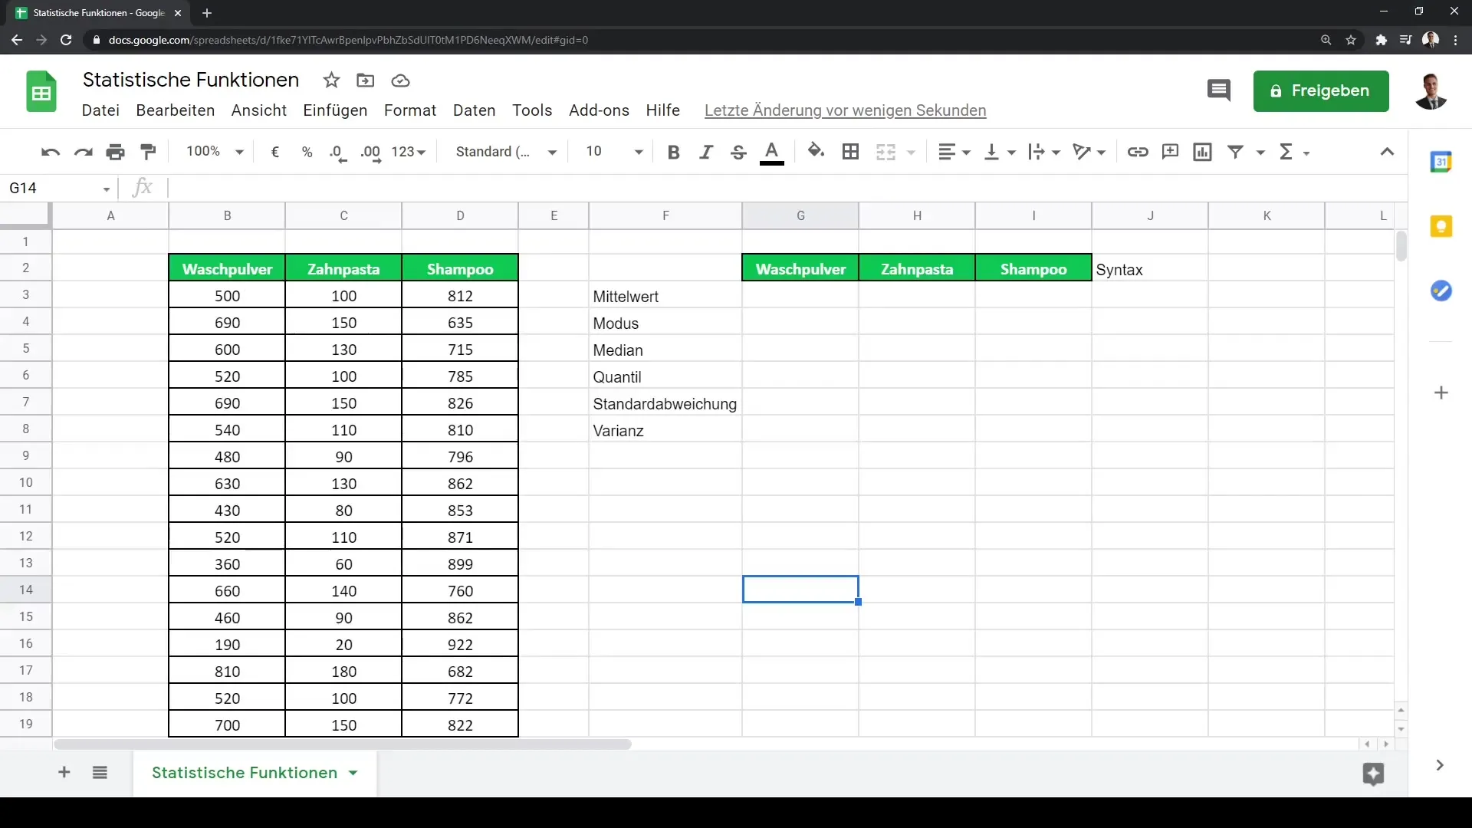
Task: Click the cell background color swatch
Action: (816, 150)
